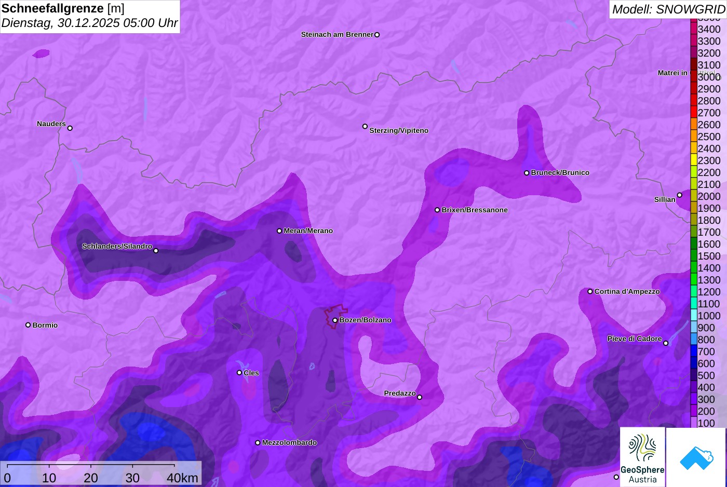
Task: Click the 20 mark on scale bar
Action: (x=90, y=478)
